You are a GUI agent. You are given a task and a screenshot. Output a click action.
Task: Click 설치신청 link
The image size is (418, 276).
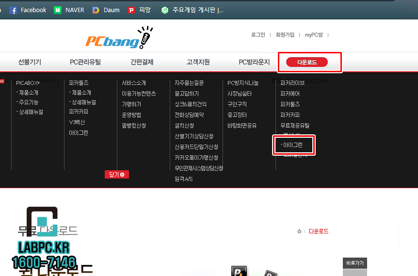pos(184,126)
